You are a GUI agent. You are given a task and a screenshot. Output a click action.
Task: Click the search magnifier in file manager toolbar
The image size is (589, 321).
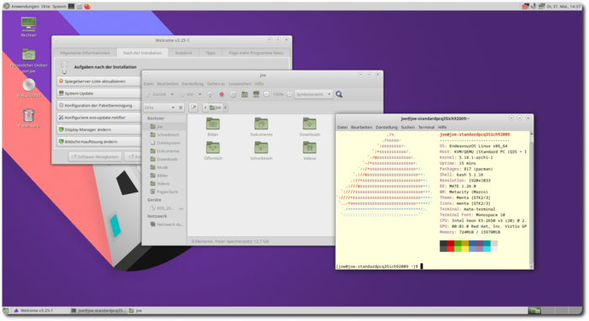click(x=339, y=94)
